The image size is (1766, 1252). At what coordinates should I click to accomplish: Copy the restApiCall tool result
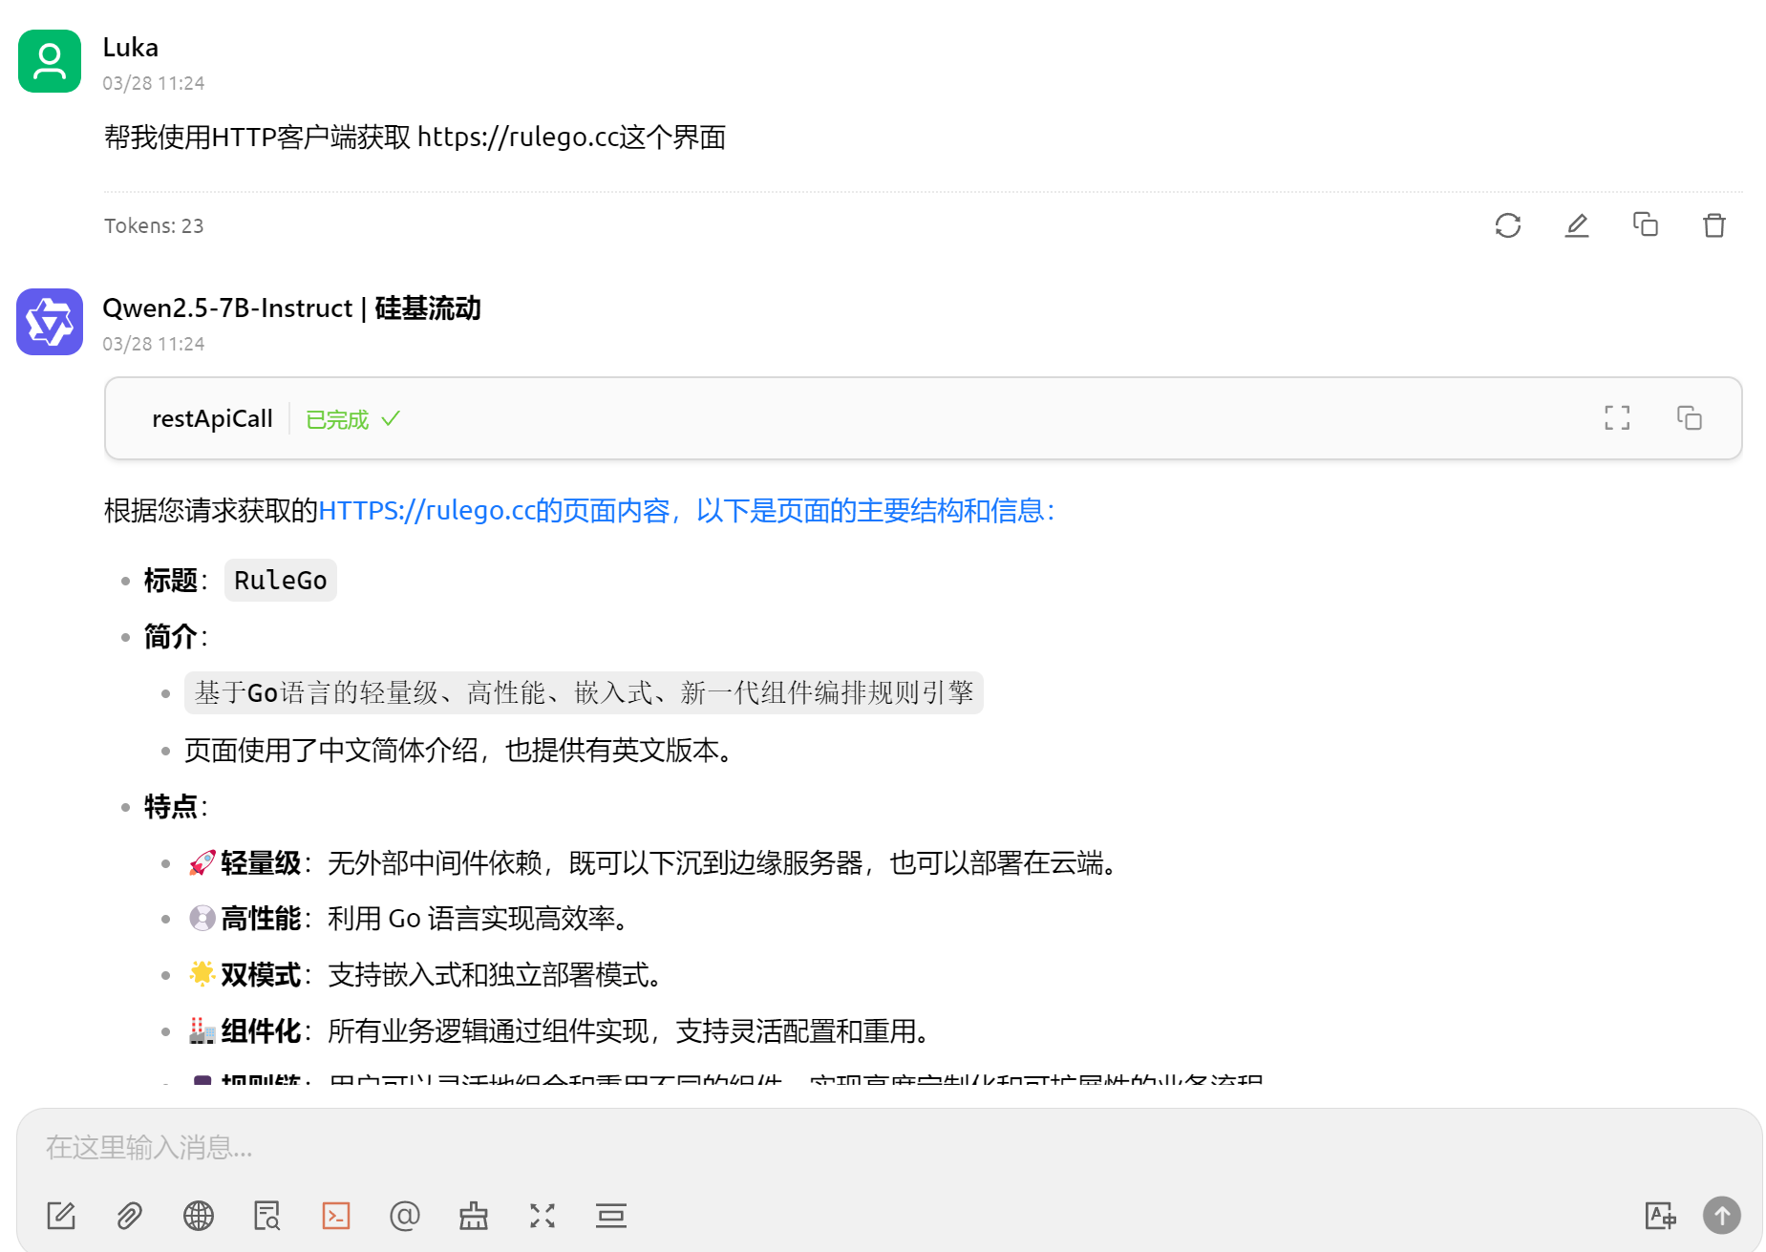1689,418
